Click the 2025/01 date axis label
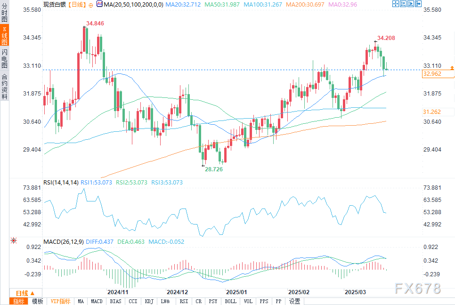The image size is (455, 305). point(236,292)
